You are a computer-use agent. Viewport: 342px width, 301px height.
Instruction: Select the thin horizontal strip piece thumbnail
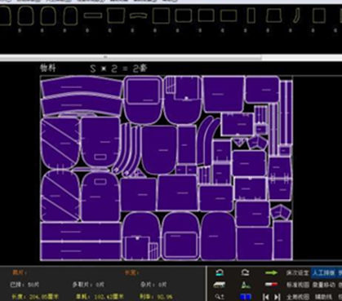(93, 15)
